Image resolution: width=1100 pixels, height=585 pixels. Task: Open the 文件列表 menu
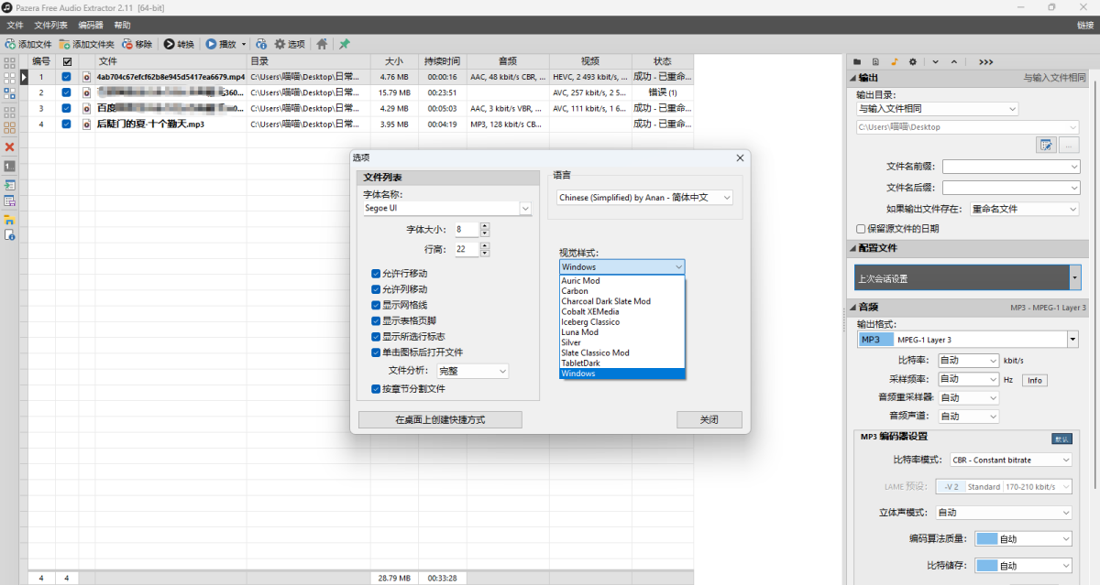coord(50,25)
